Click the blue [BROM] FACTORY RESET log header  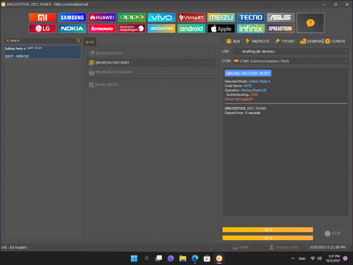248,73
